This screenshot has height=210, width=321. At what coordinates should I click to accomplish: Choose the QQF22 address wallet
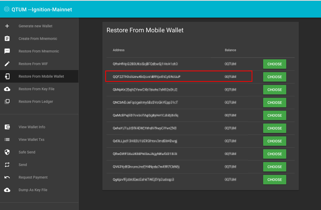[x=275, y=77]
